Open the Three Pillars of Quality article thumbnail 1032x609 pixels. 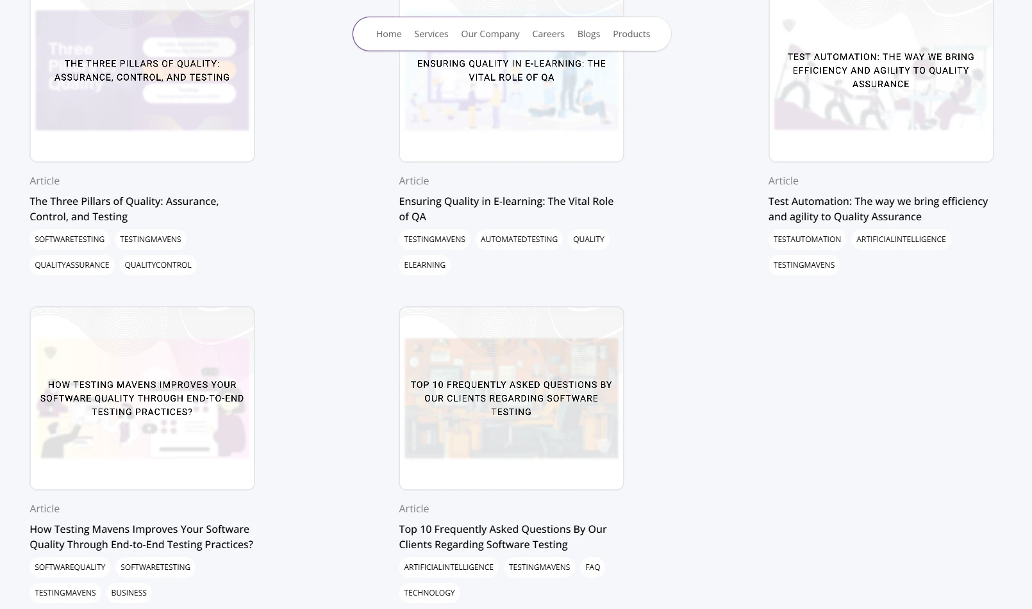click(x=142, y=81)
